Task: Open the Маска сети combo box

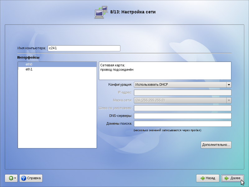Action: coord(182,100)
